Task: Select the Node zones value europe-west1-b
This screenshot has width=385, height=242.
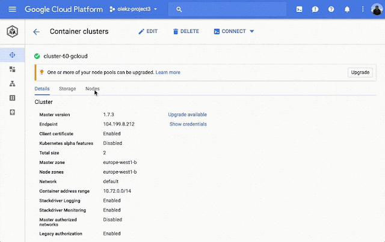Action: [120, 172]
